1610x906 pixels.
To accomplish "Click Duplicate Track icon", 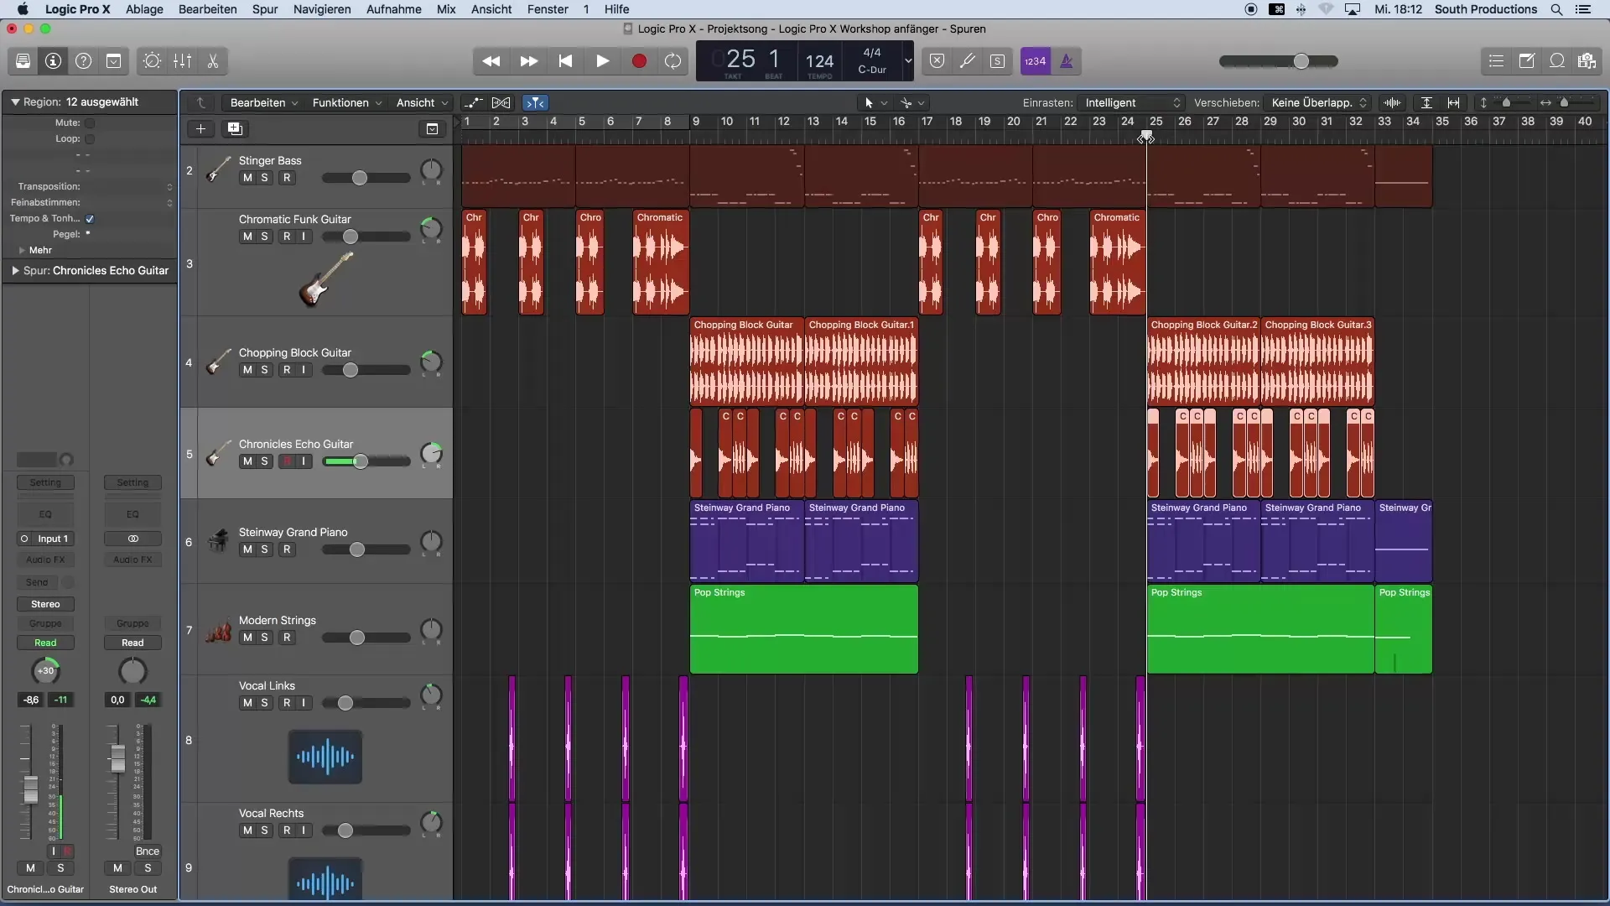I will coord(235,128).
